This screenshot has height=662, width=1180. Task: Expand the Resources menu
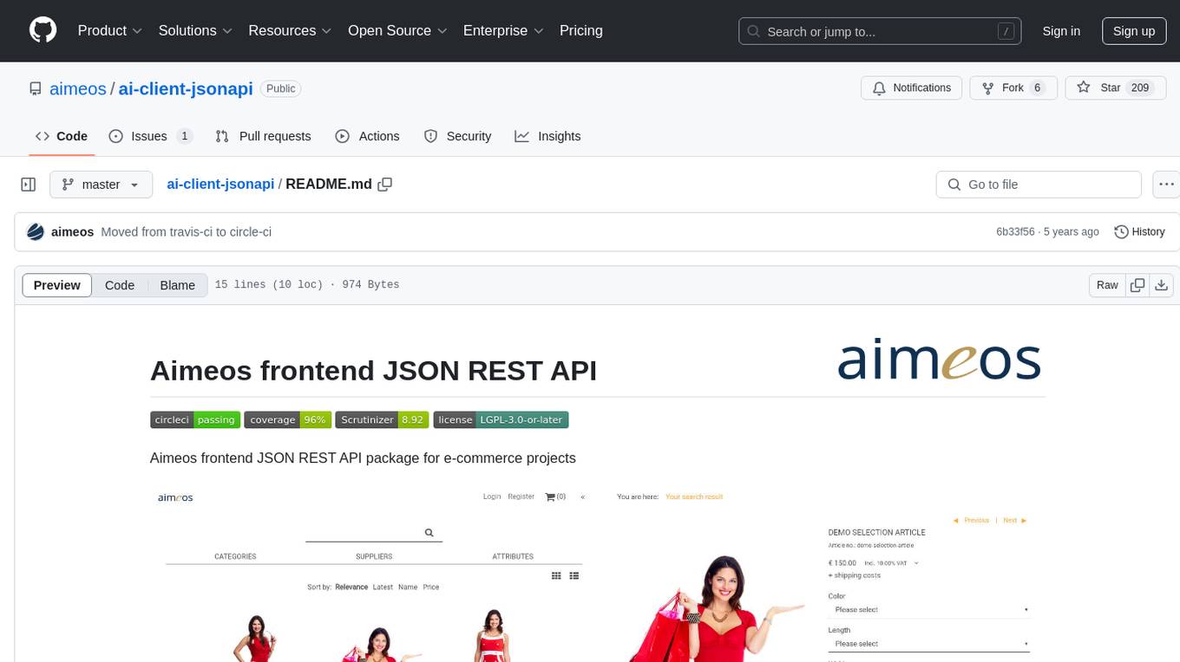point(290,30)
